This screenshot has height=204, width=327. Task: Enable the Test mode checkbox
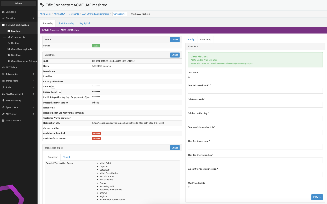pos(189,77)
